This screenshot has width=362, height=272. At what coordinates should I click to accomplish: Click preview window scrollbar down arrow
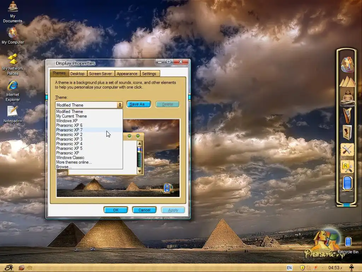pos(139,171)
